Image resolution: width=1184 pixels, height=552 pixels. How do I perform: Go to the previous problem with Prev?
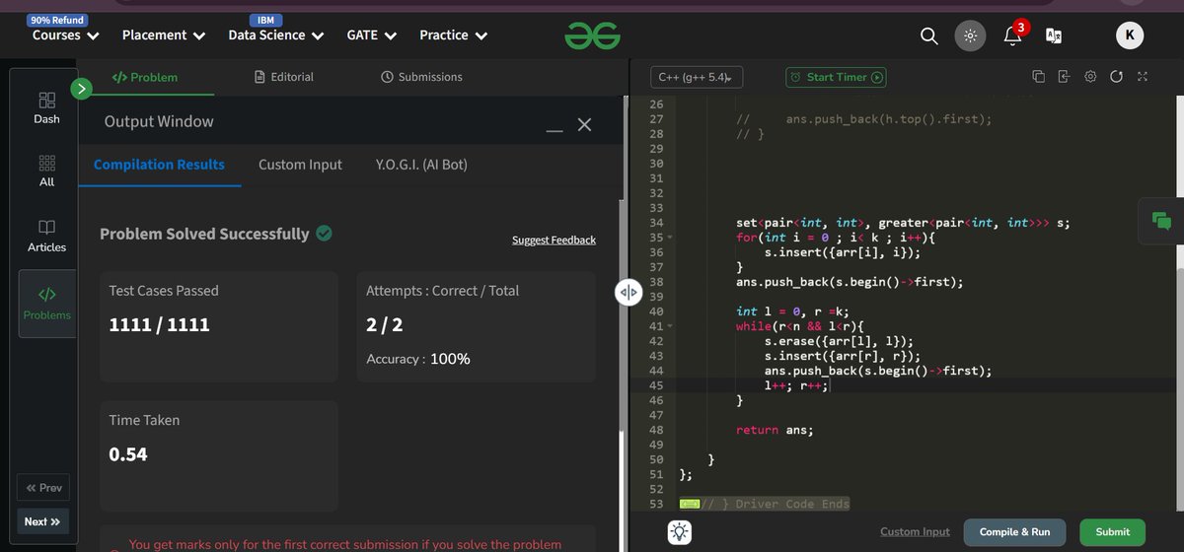44,488
